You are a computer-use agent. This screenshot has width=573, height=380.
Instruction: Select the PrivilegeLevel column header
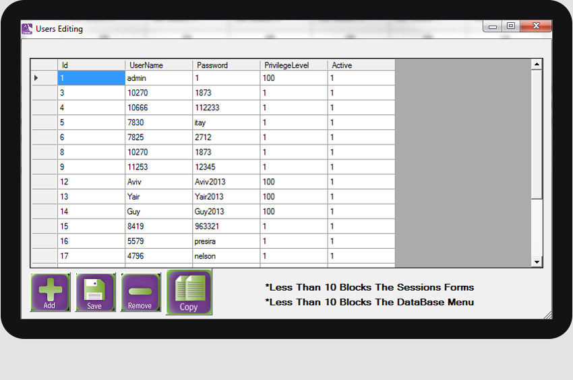point(293,65)
